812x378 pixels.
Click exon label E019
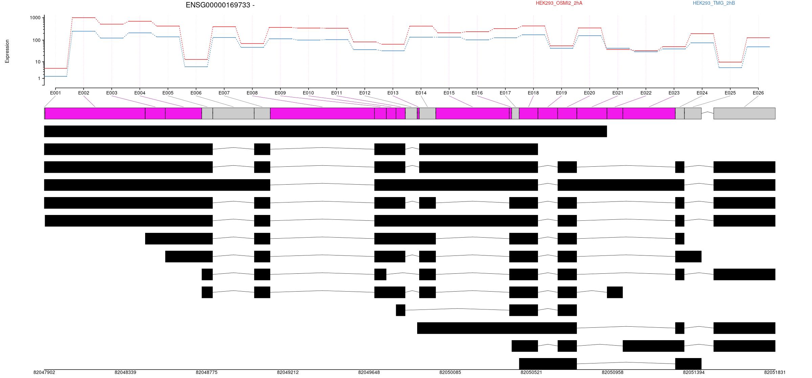tap(561, 93)
